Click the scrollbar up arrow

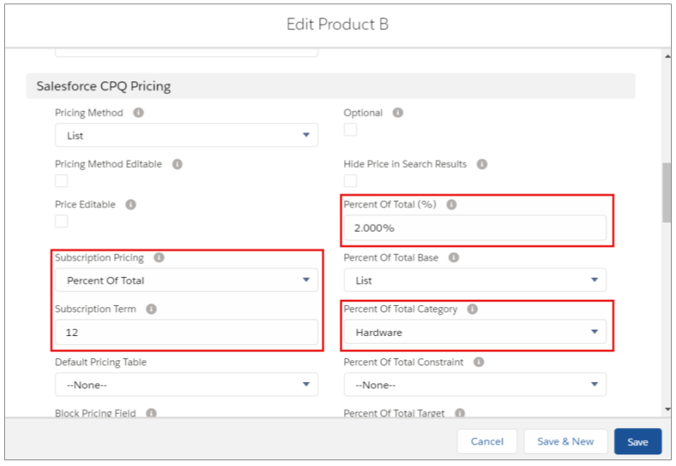(667, 56)
